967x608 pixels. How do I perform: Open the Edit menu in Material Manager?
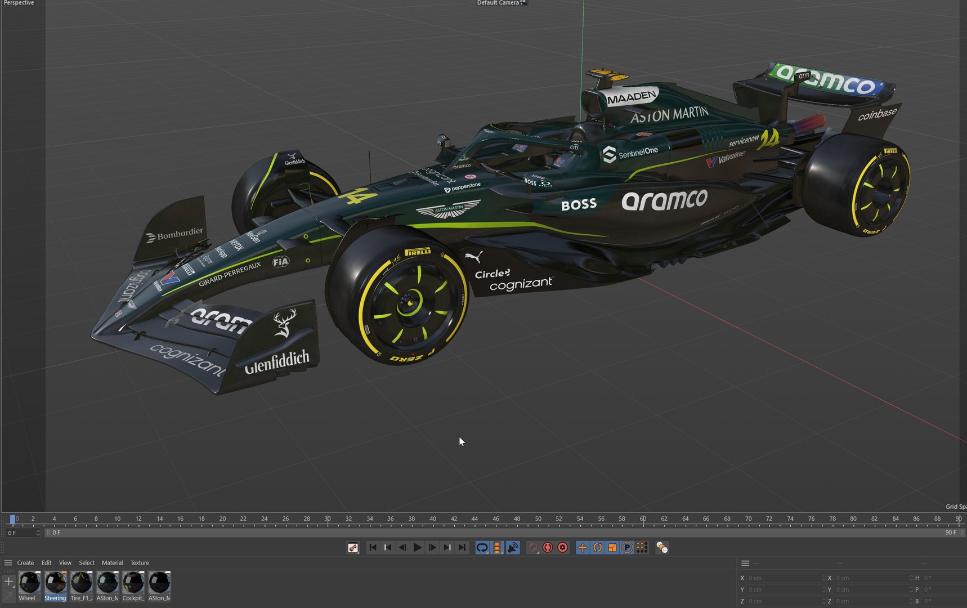pyautogui.click(x=46, y=562)
